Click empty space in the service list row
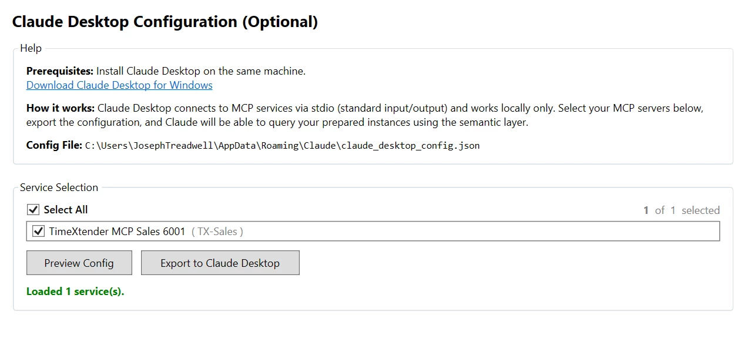 point(470,232)
